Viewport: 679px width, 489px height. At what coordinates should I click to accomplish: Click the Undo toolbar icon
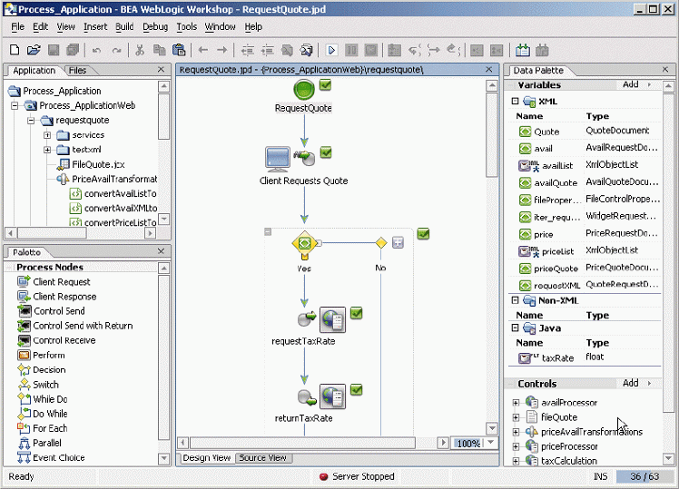pyautogui.click(x=96, y=51)
